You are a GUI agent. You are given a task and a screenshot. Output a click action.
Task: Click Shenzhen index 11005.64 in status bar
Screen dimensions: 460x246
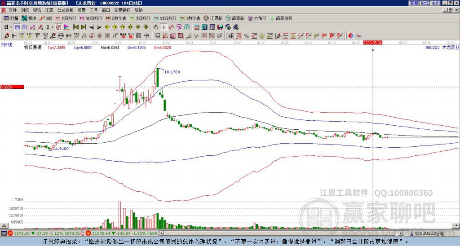click(x=101, y=233)
